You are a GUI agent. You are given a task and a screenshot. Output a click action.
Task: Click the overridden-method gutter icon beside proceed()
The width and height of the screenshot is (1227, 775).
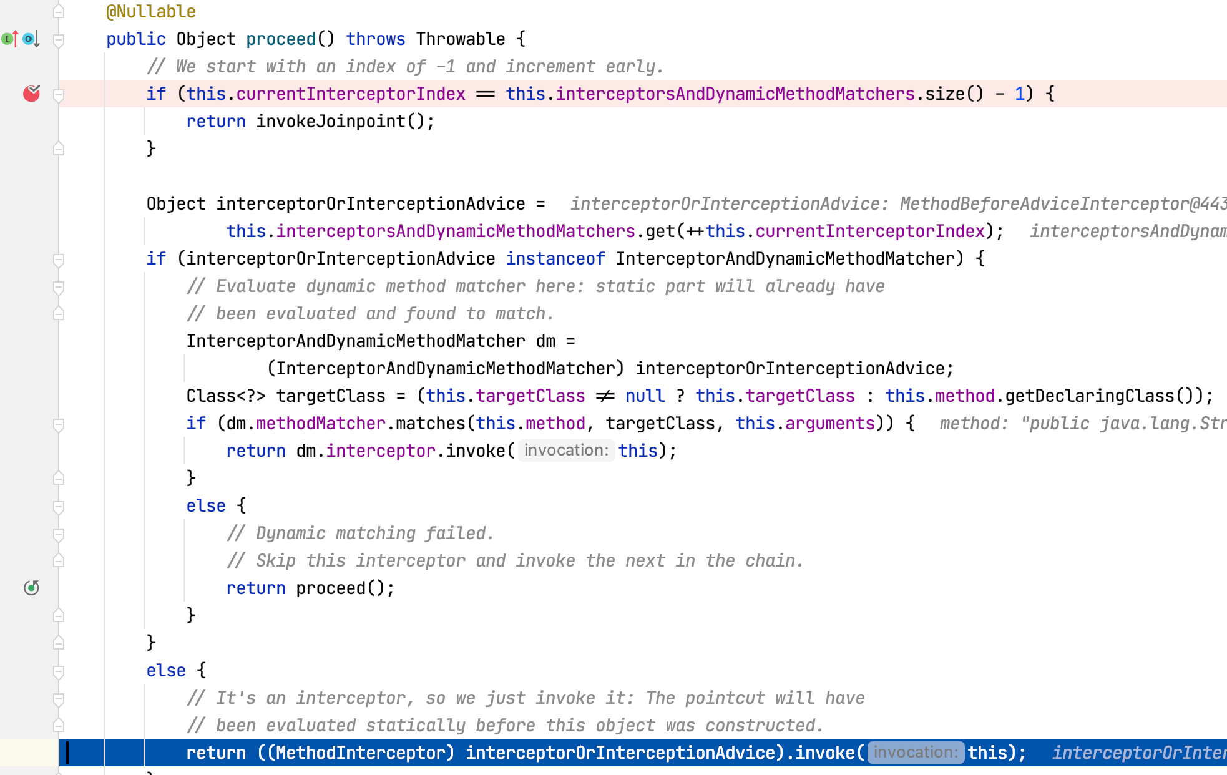[30, 39]
